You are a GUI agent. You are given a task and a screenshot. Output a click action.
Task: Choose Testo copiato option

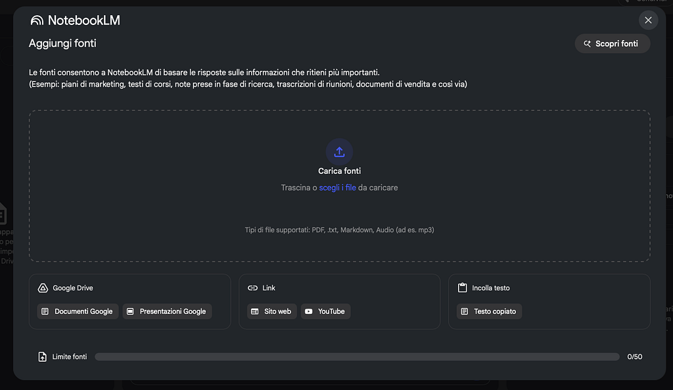489,312
